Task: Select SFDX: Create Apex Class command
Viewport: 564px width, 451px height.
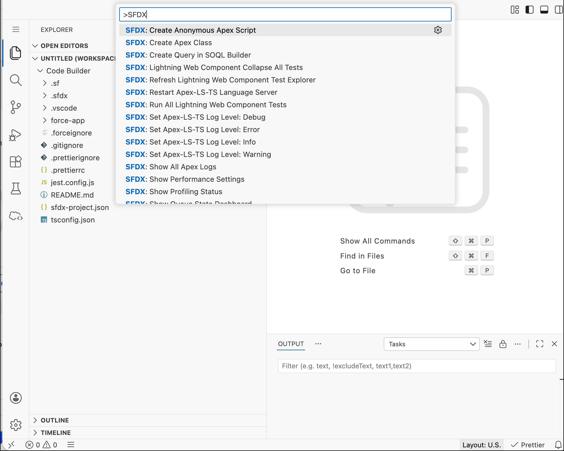Action: coord(285,42)
